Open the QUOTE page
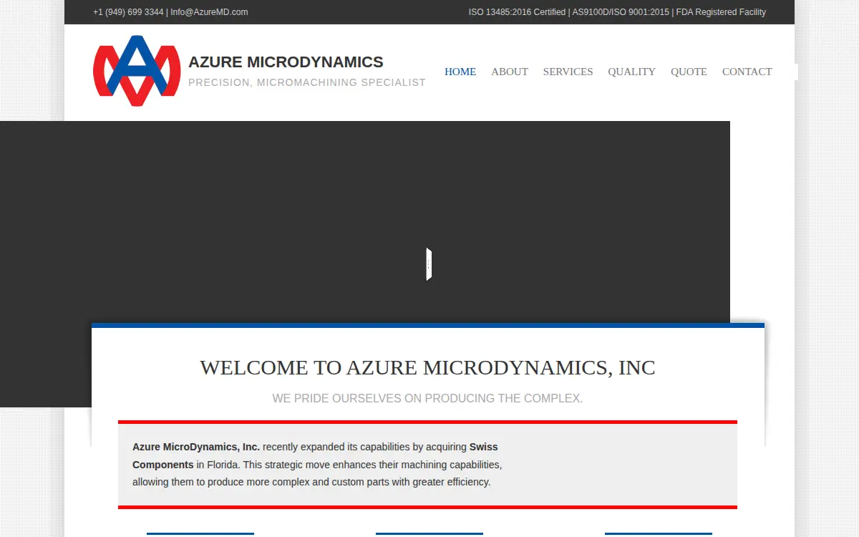This screenshot has width=859, height=537. pos(689,72)
